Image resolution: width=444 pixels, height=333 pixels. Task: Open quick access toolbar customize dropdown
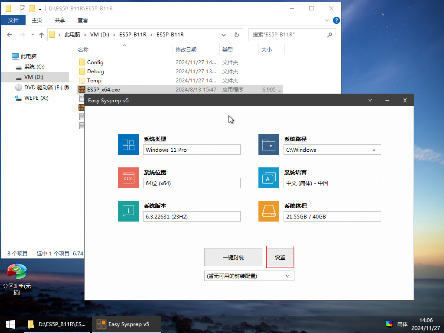tap(40, 9)
